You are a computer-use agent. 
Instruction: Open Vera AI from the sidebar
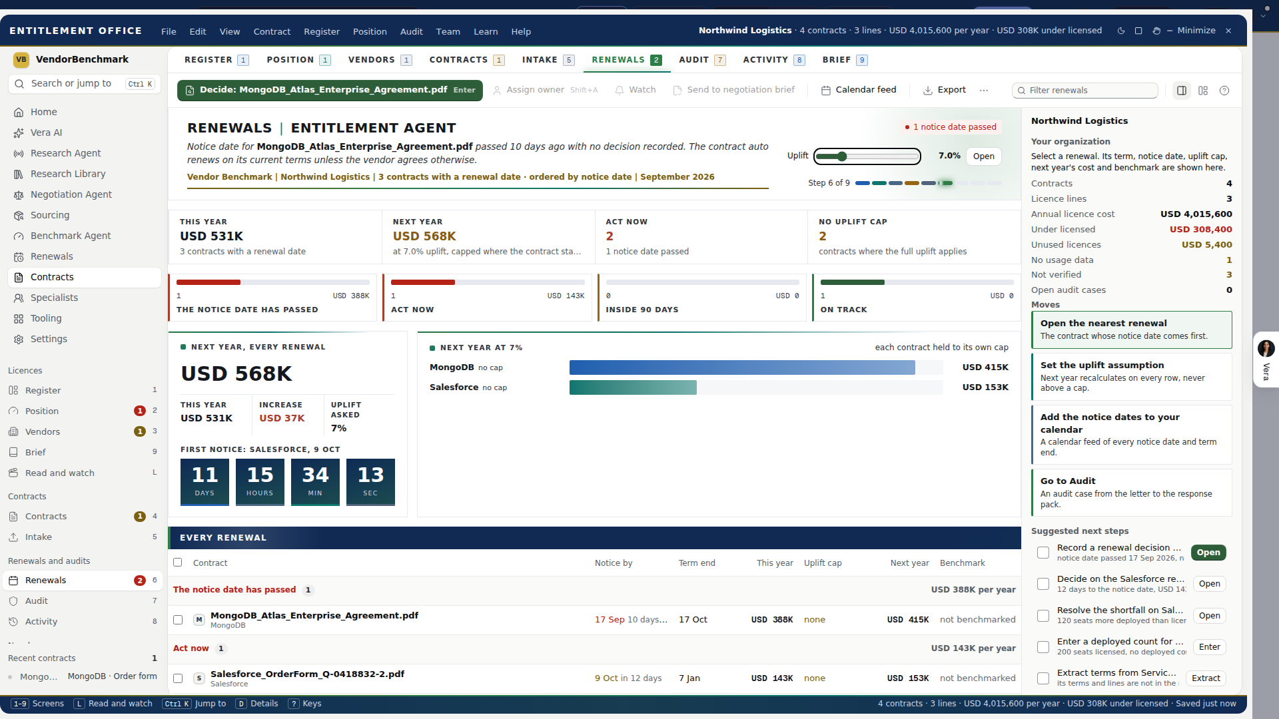click(46, 132)
